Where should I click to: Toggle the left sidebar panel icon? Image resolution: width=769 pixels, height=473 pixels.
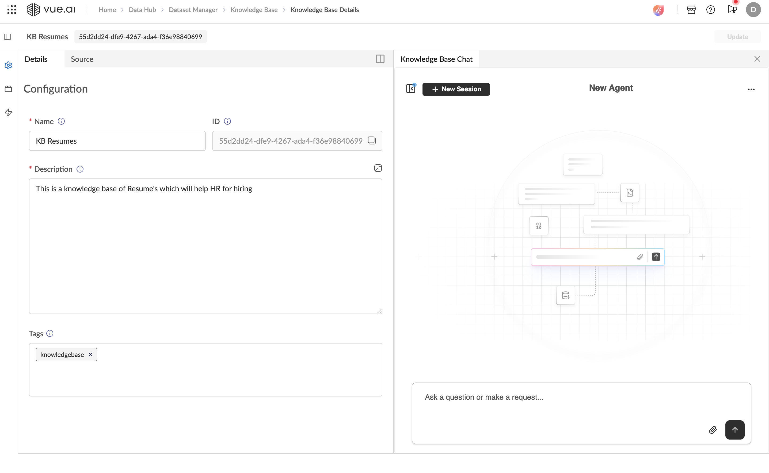point(7,37)
